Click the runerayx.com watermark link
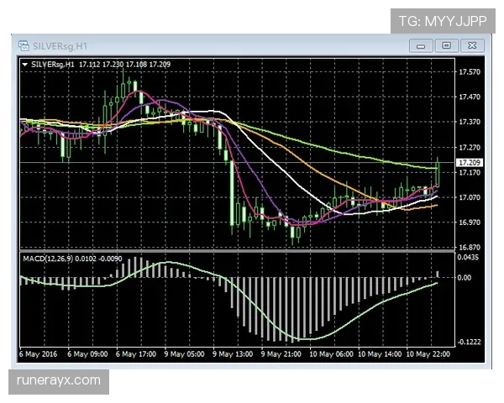The width and height of the screenshot is (504, 403). pyautogui.click(x=60, y=380)
